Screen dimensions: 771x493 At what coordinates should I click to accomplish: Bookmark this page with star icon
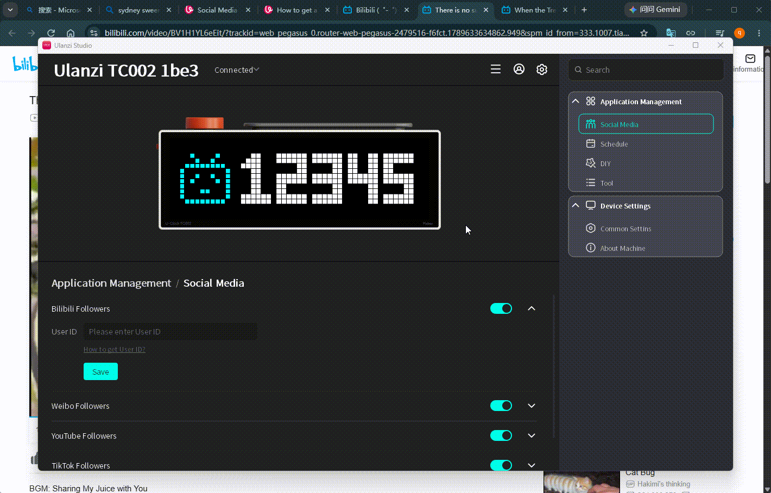[x=644, y=33]
